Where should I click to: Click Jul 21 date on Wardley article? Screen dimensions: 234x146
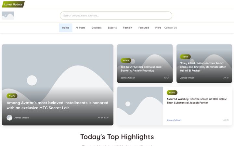(226, 120)
